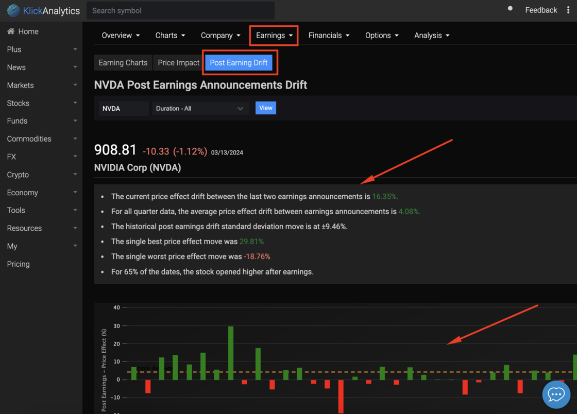Open the three-dot options menu
The width and height of the screenshot is (577, 414).
point(568,10)
